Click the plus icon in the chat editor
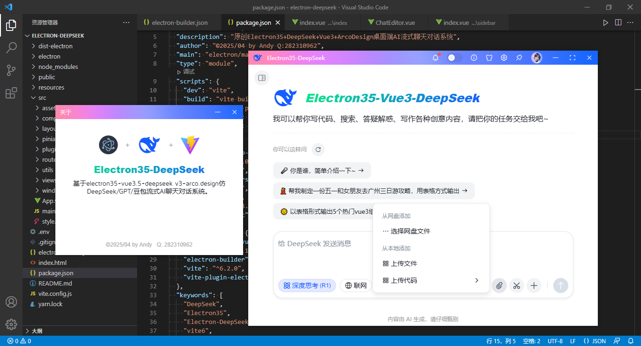The width and height of the screenshot is (641, 346). tap(534, 286)
